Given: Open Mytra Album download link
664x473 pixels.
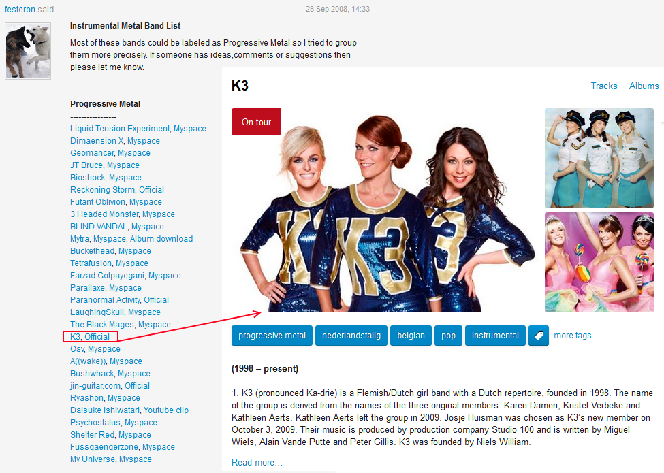Looking at the screenshot, I should [x=161, y=239].
